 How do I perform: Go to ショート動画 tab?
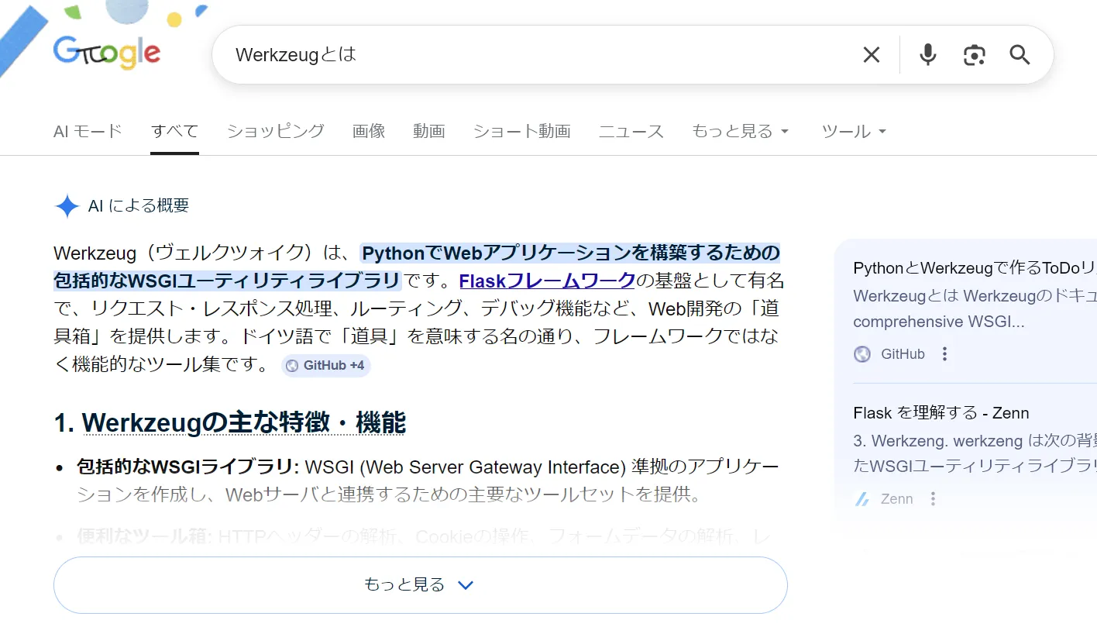521,131
